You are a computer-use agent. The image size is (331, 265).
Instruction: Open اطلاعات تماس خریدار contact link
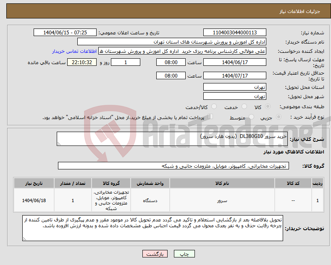tap(74, 51)
